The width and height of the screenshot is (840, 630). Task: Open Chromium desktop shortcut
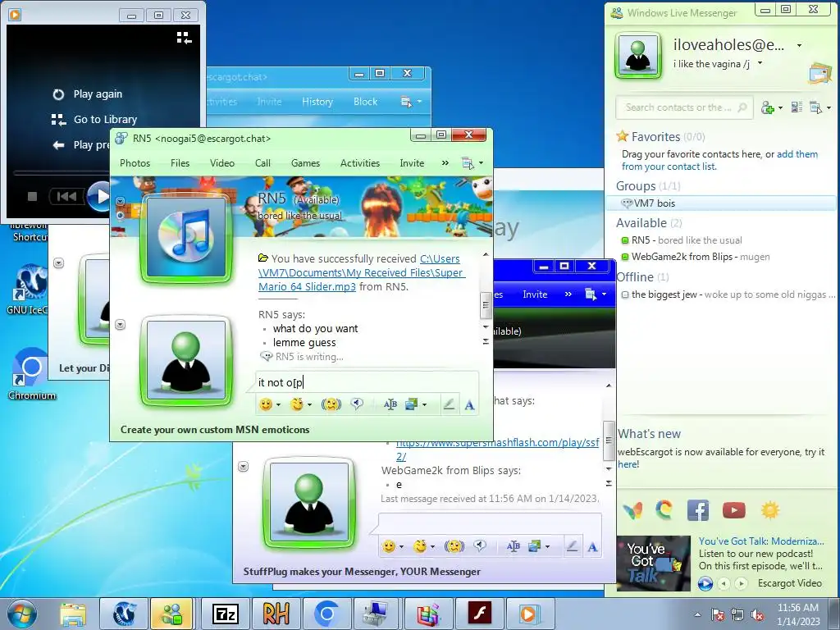click(31, 374)
